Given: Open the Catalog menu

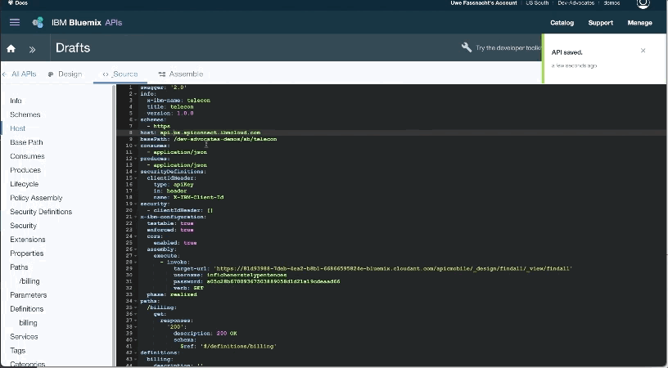Looking at the screenshot, I should coord(562,23).
